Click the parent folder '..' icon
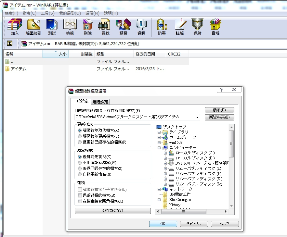The image size is (287, 237). pos(7,62)
